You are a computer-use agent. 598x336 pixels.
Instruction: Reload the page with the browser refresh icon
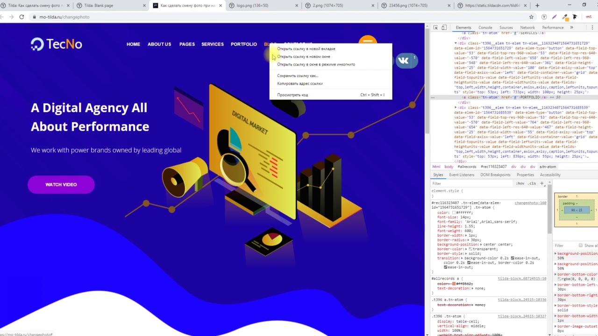coord(21,17)
